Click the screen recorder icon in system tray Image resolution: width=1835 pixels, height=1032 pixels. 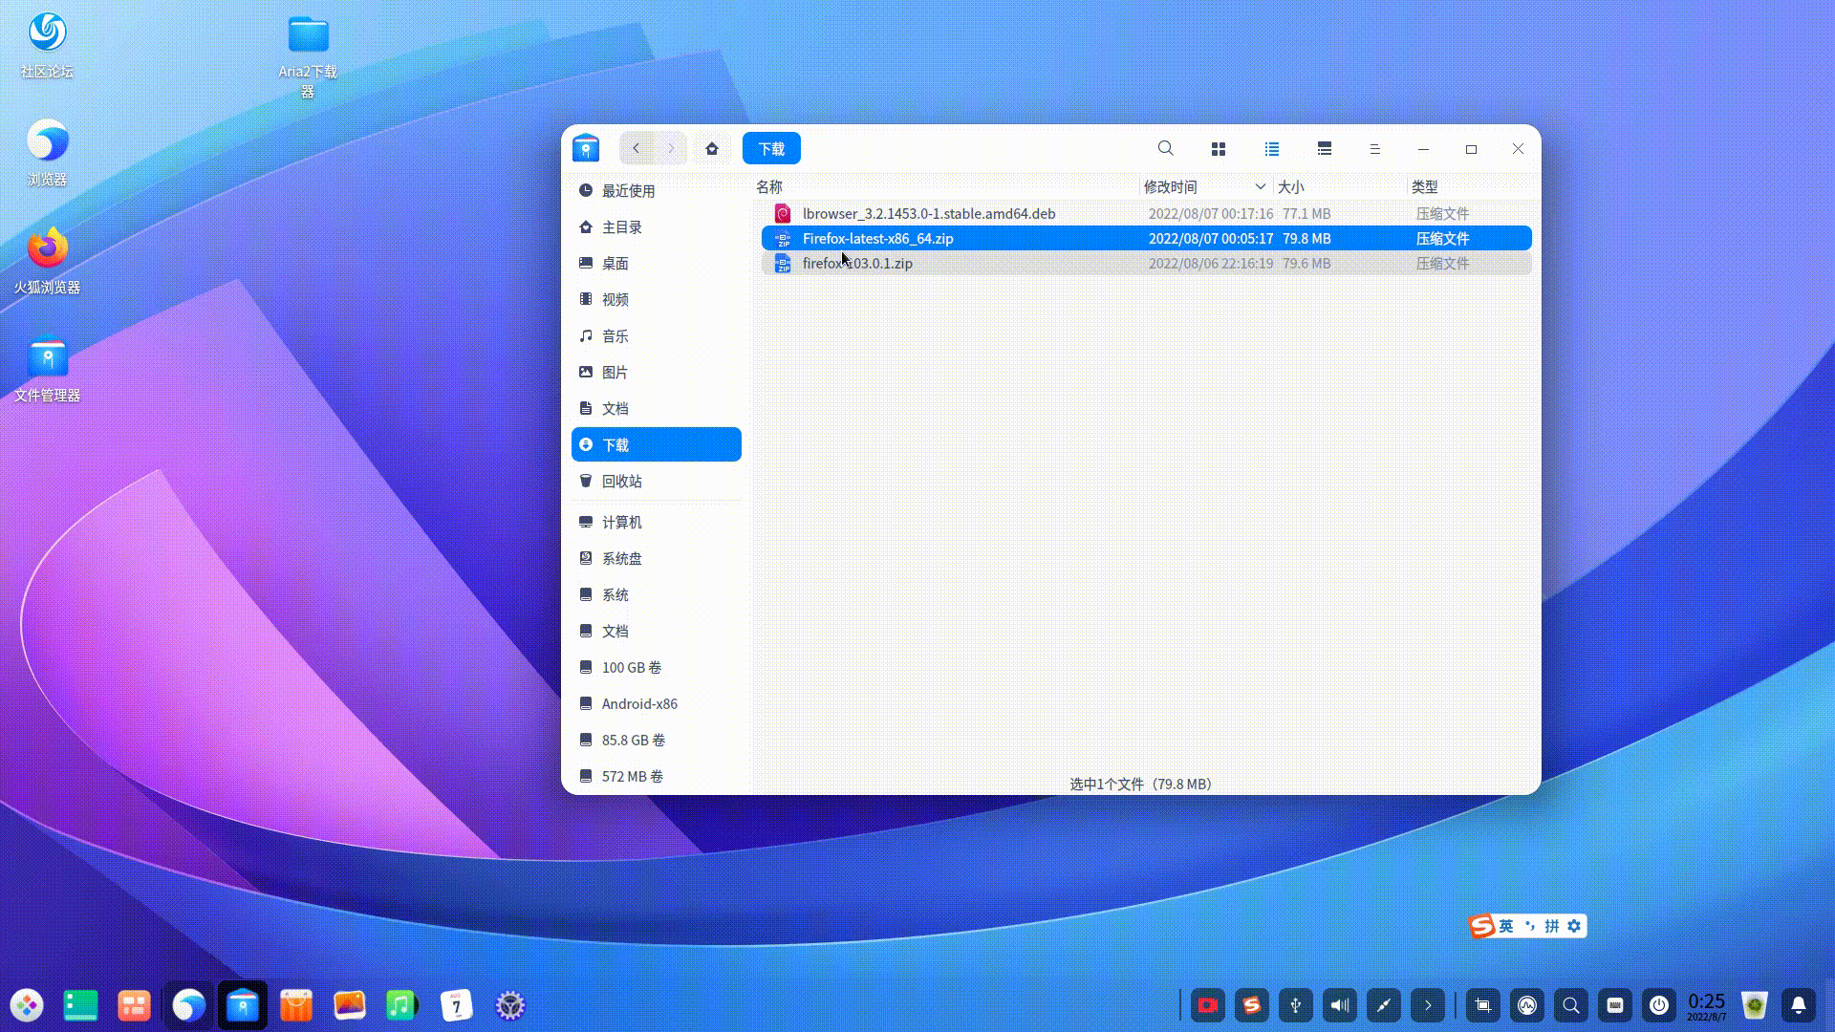(1207, 1005)
